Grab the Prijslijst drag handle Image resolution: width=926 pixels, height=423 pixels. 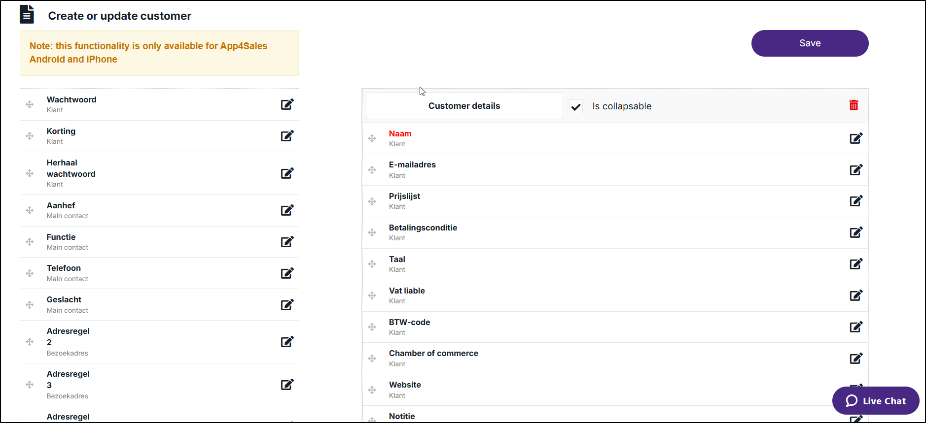pyautogui.click(x=372, y=201)
